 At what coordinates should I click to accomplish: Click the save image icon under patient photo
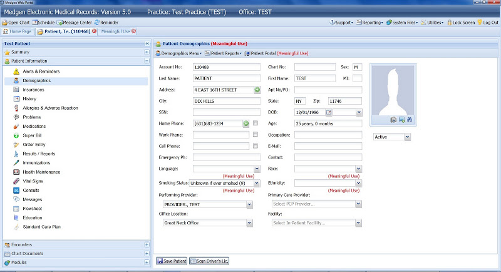click(x=401, y=120)
